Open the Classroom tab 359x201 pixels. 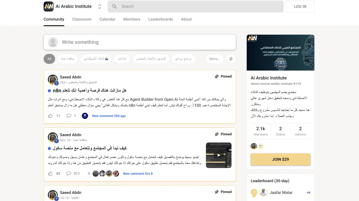82,19
